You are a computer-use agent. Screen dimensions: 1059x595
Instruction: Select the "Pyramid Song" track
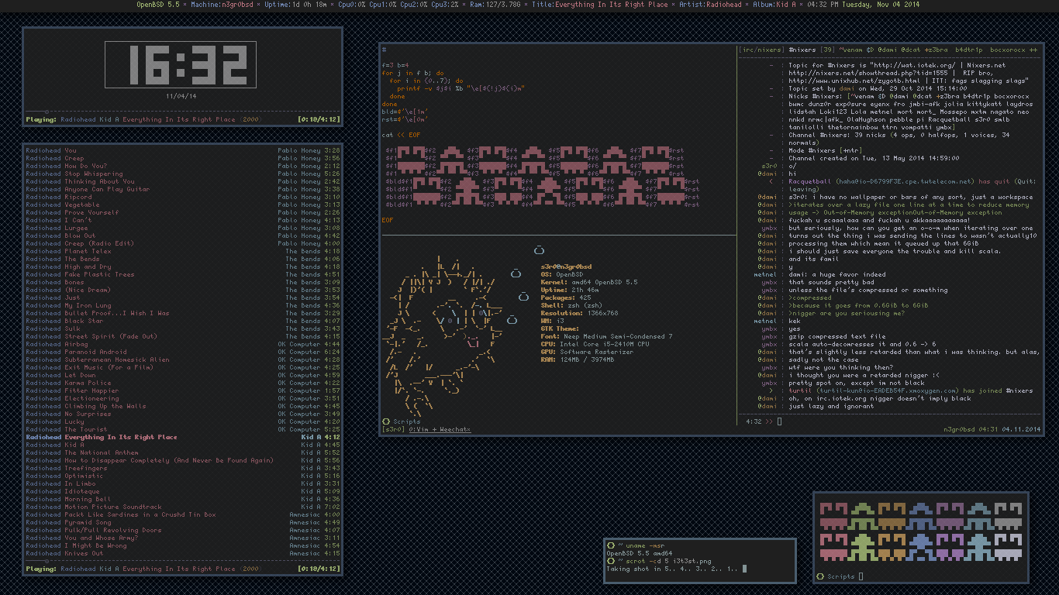pyautogui.click(x=182, y=522)
